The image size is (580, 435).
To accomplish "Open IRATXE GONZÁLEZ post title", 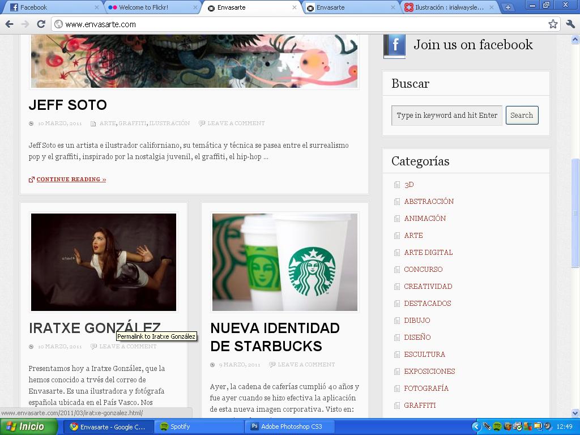I will pyautogui.click(x=95, y=328).
